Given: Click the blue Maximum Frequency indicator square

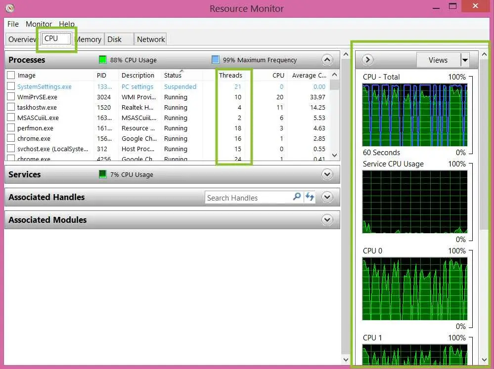Looking at the screenshot, I should (x=216, y=59).
